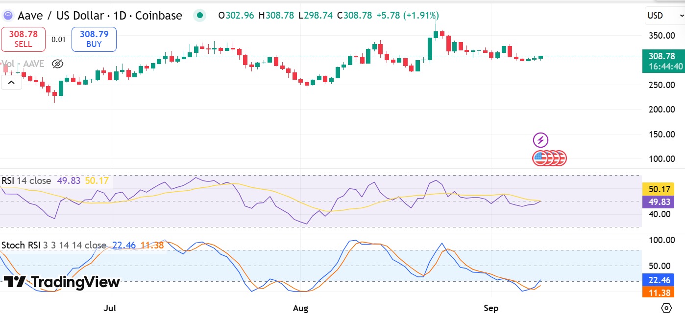This screenshot has height=314, width=685.
Task: Switch to the Coinbase exchange label
Action: pos(160,15)
